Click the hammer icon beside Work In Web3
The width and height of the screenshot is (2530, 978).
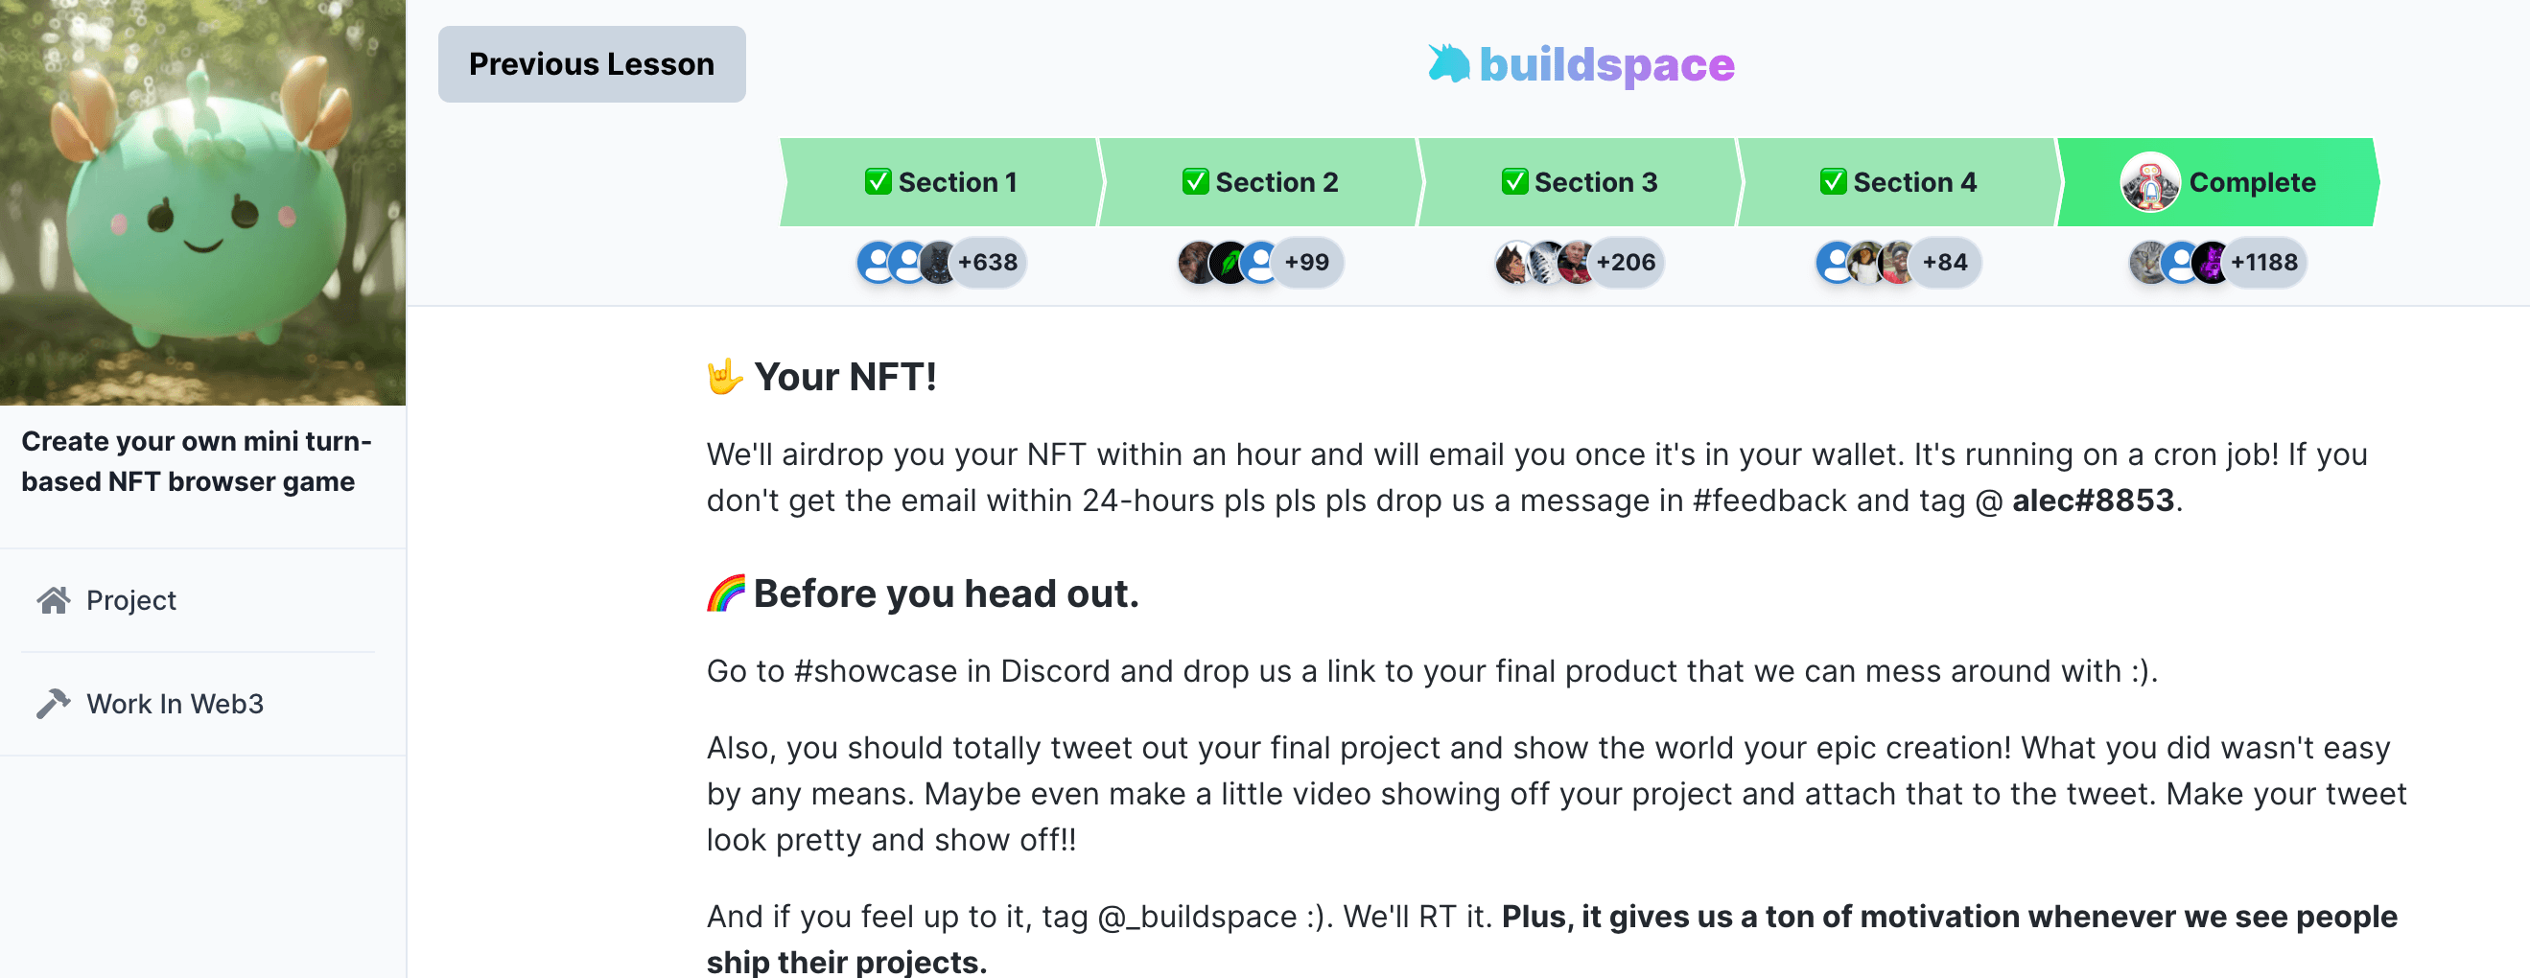(x=53, y=703)
